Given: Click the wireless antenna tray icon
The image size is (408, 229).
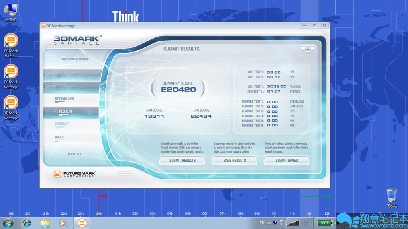Looking at the screenshot, I should 306,223.
